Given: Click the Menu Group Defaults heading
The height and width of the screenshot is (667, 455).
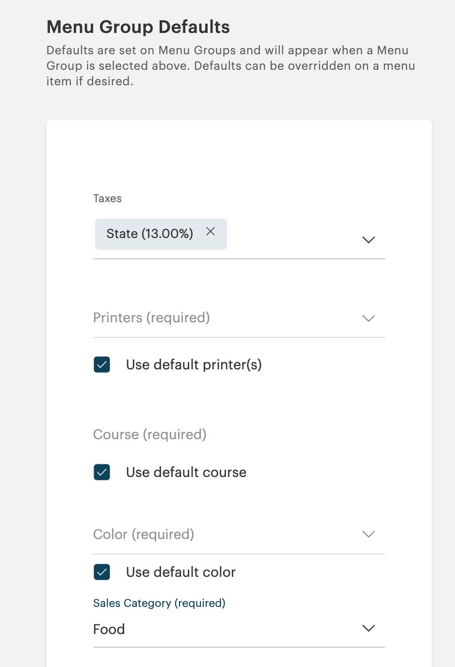Looking at the screenshot, I should click(x=138, y=27).
